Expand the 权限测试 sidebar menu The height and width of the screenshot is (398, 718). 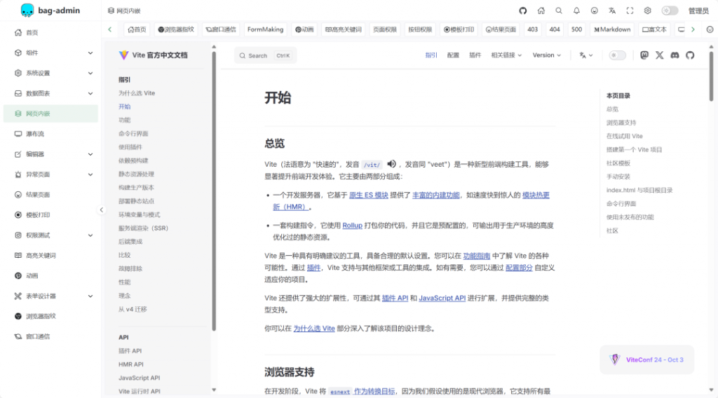point(50,235)
